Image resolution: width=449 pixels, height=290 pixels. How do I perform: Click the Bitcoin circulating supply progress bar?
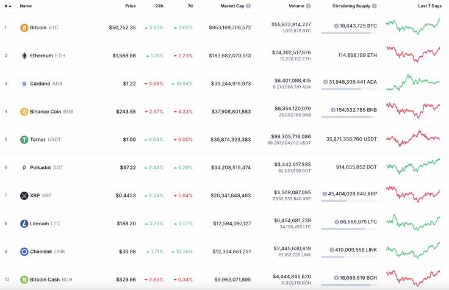pos(349,33)
